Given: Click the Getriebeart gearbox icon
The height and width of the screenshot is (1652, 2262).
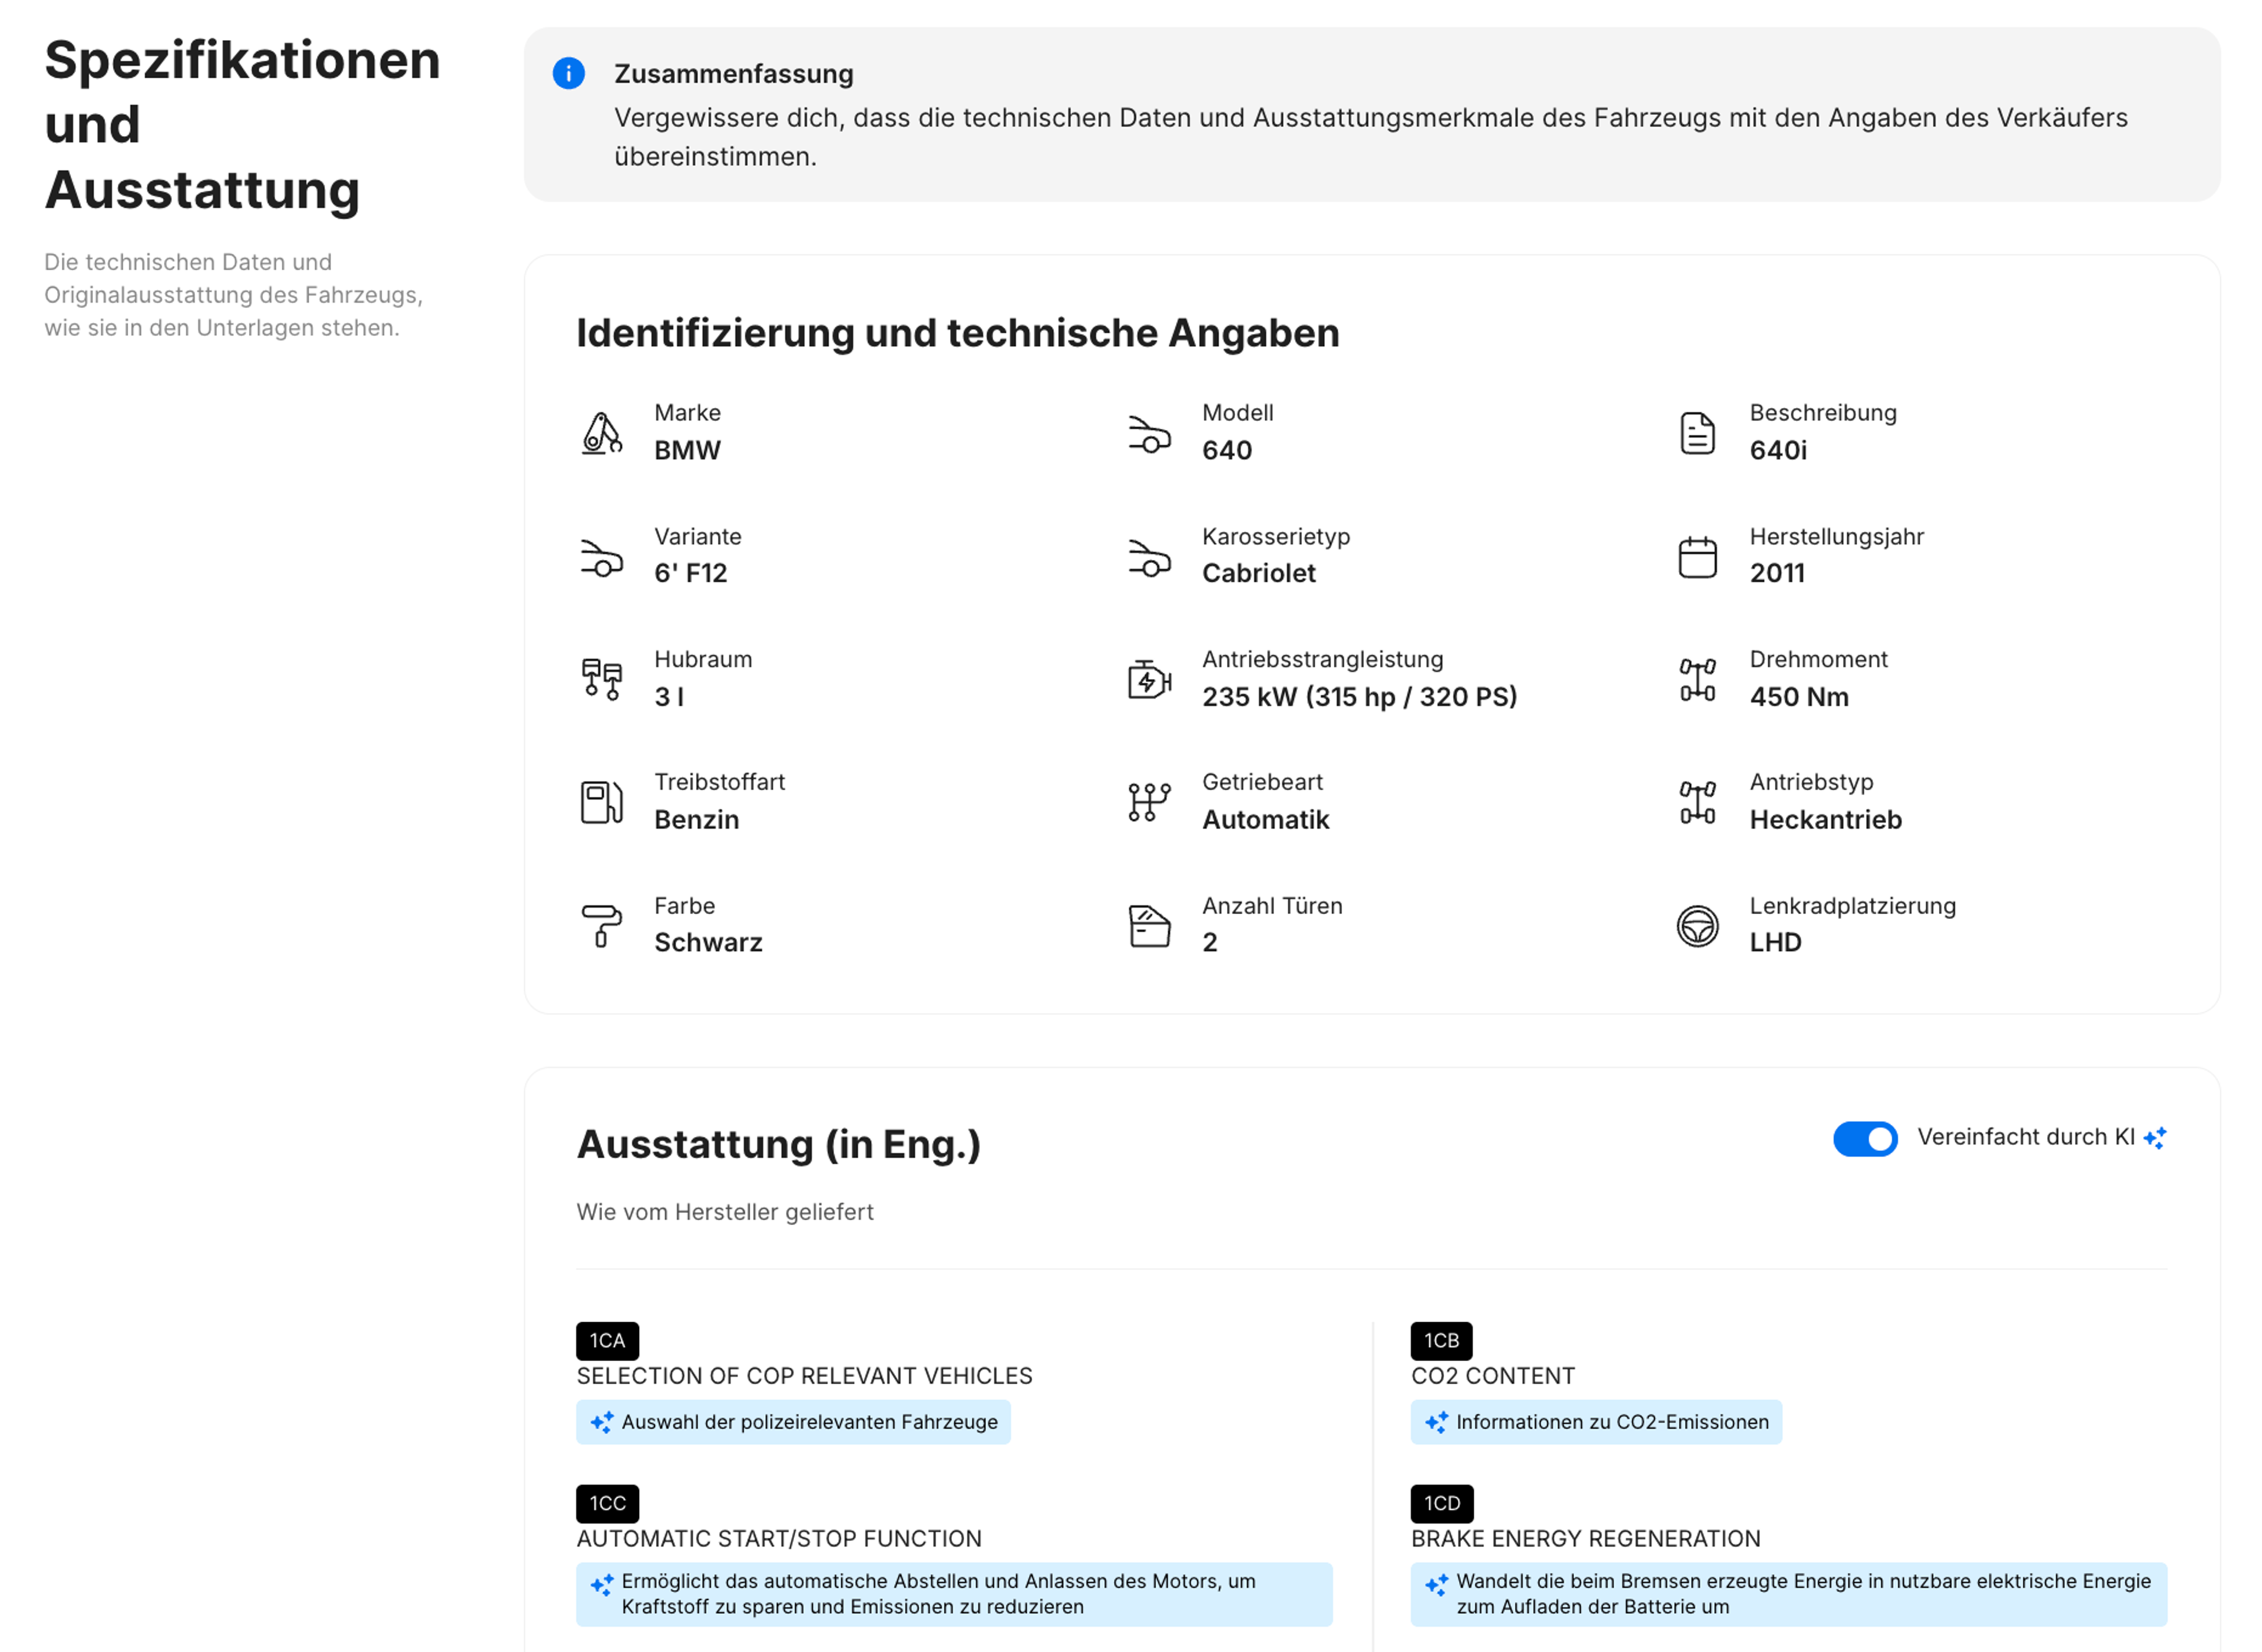Looking at the screenshot, I should (1149, 802).
